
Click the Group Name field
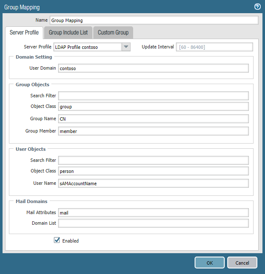point(153,119)
